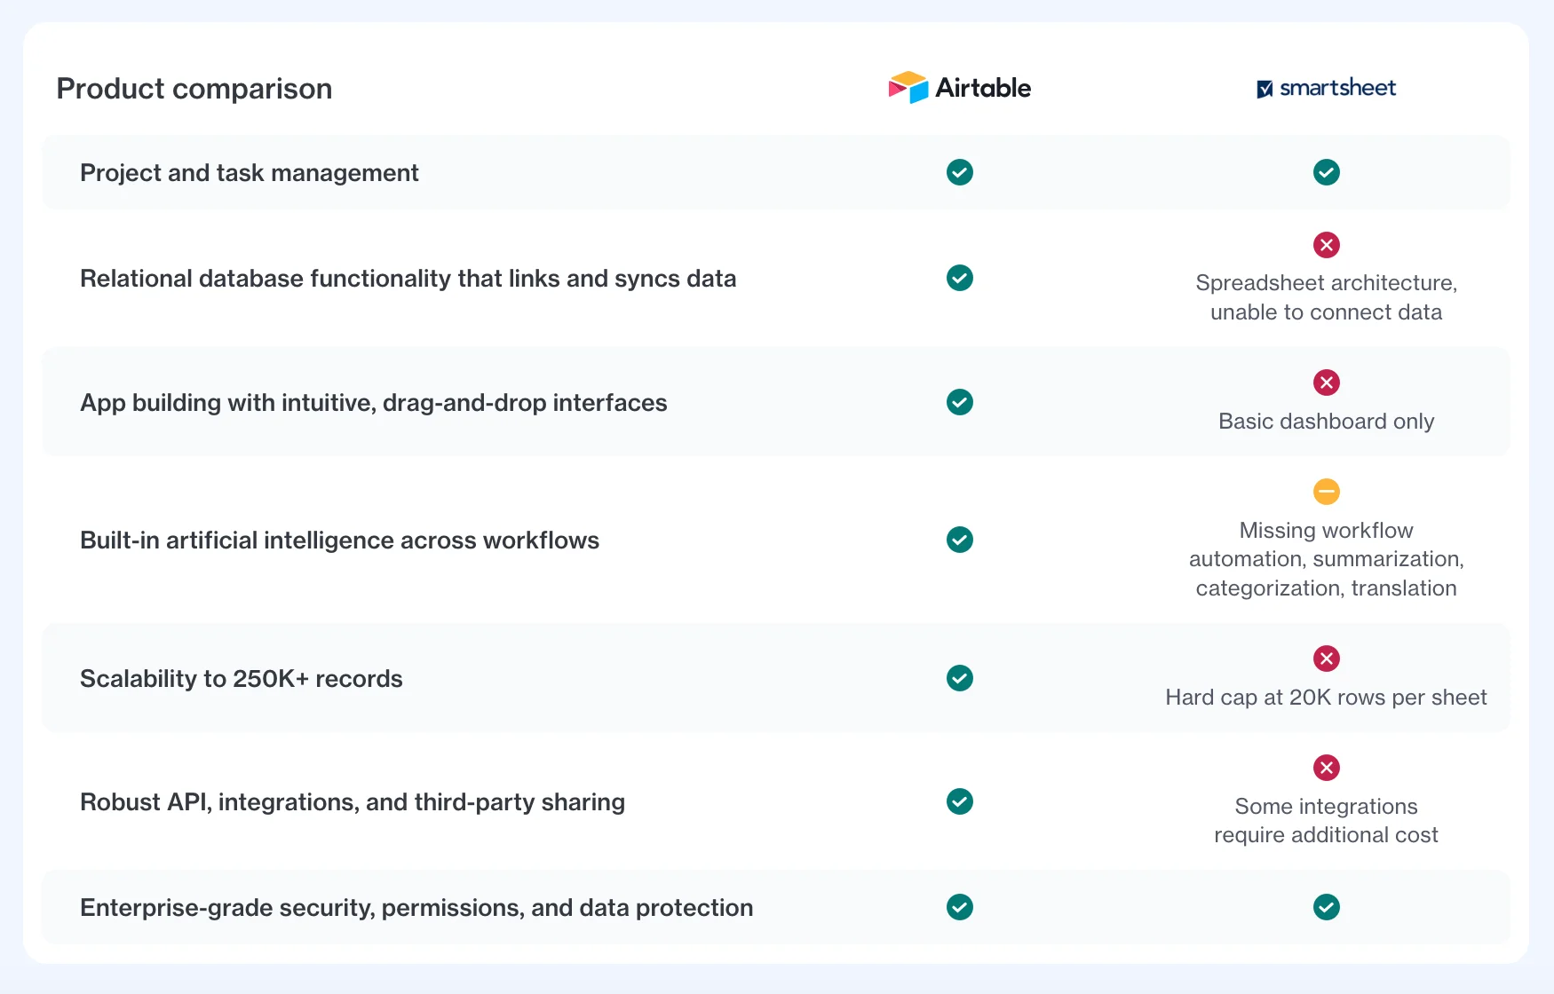Click the red X above Basic dashboard only
This screenshot has height=994, width=1554.
(x=1327, y=383)
